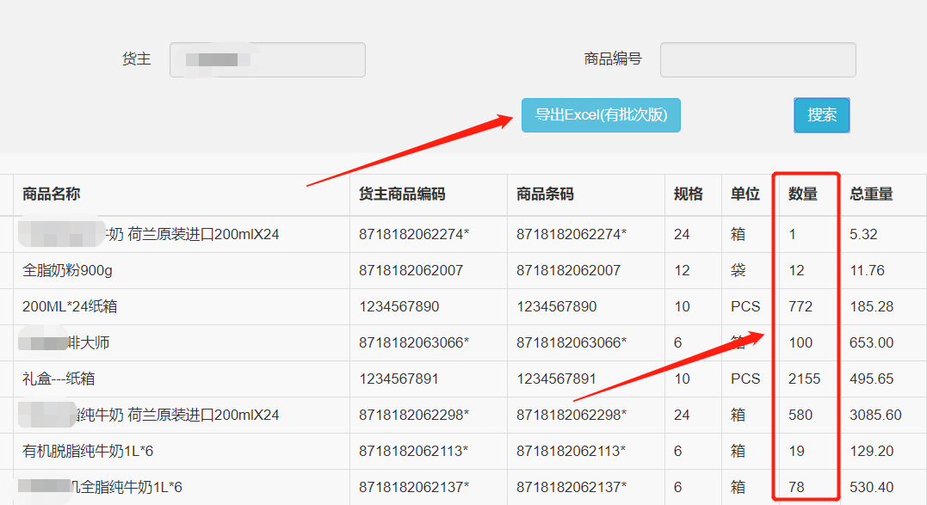Select total weight value 3085.60
This screenshot has width=927, height=505.
pyautogui.click(x=875, y=415)
